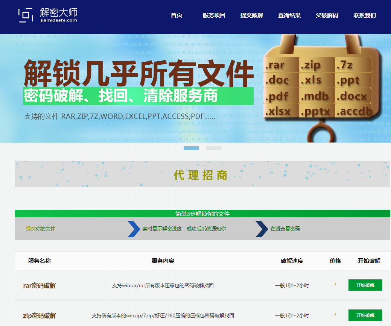Open the 首页 navigation item

177,15
